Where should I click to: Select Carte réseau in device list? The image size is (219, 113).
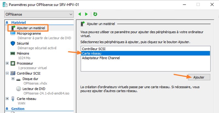(145, 53)
